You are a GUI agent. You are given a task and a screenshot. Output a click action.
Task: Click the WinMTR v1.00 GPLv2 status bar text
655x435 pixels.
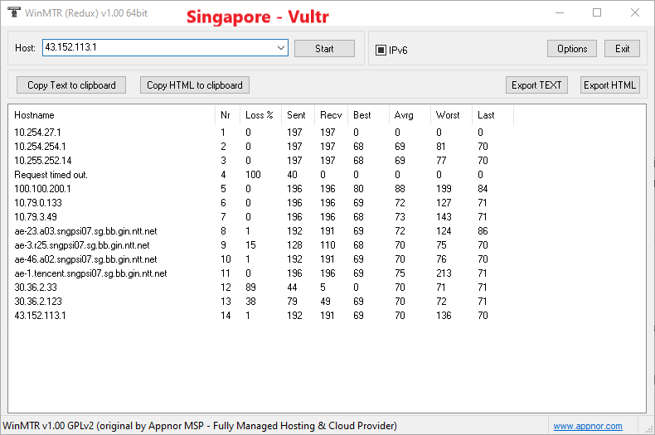pos(200,426)
